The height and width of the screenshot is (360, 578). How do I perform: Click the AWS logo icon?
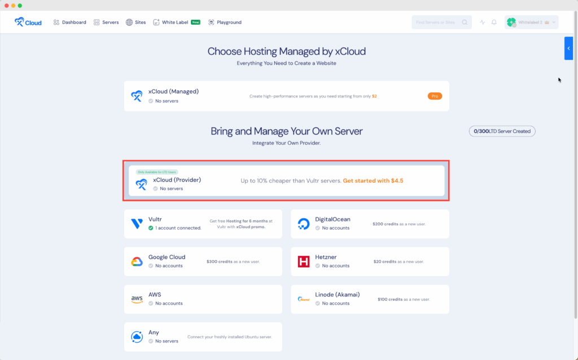[x=137, y=299]
